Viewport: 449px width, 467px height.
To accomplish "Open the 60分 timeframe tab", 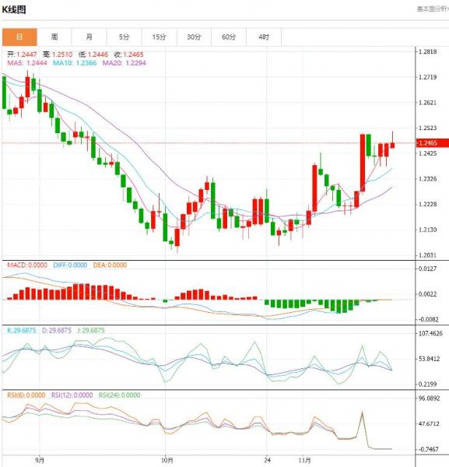I will click(x=229, y=37).
